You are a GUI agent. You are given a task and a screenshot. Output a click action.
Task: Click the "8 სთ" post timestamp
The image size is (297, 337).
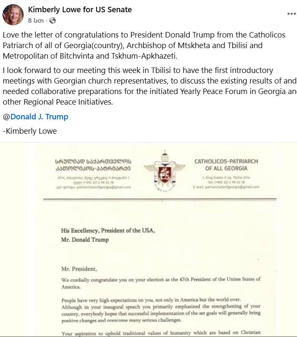pos(36,20)
